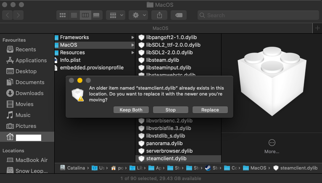Open Movies in the sidebar
Screen dimensions: 322x183
tap(20, 104)
